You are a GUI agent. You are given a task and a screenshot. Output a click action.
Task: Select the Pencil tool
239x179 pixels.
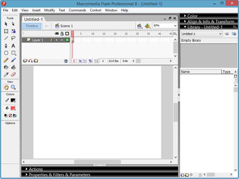click(x=6, y=60)
